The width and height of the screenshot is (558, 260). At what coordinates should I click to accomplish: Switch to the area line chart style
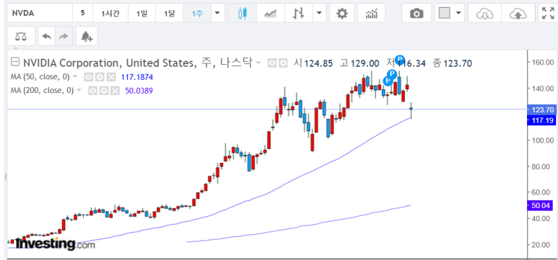270,13
